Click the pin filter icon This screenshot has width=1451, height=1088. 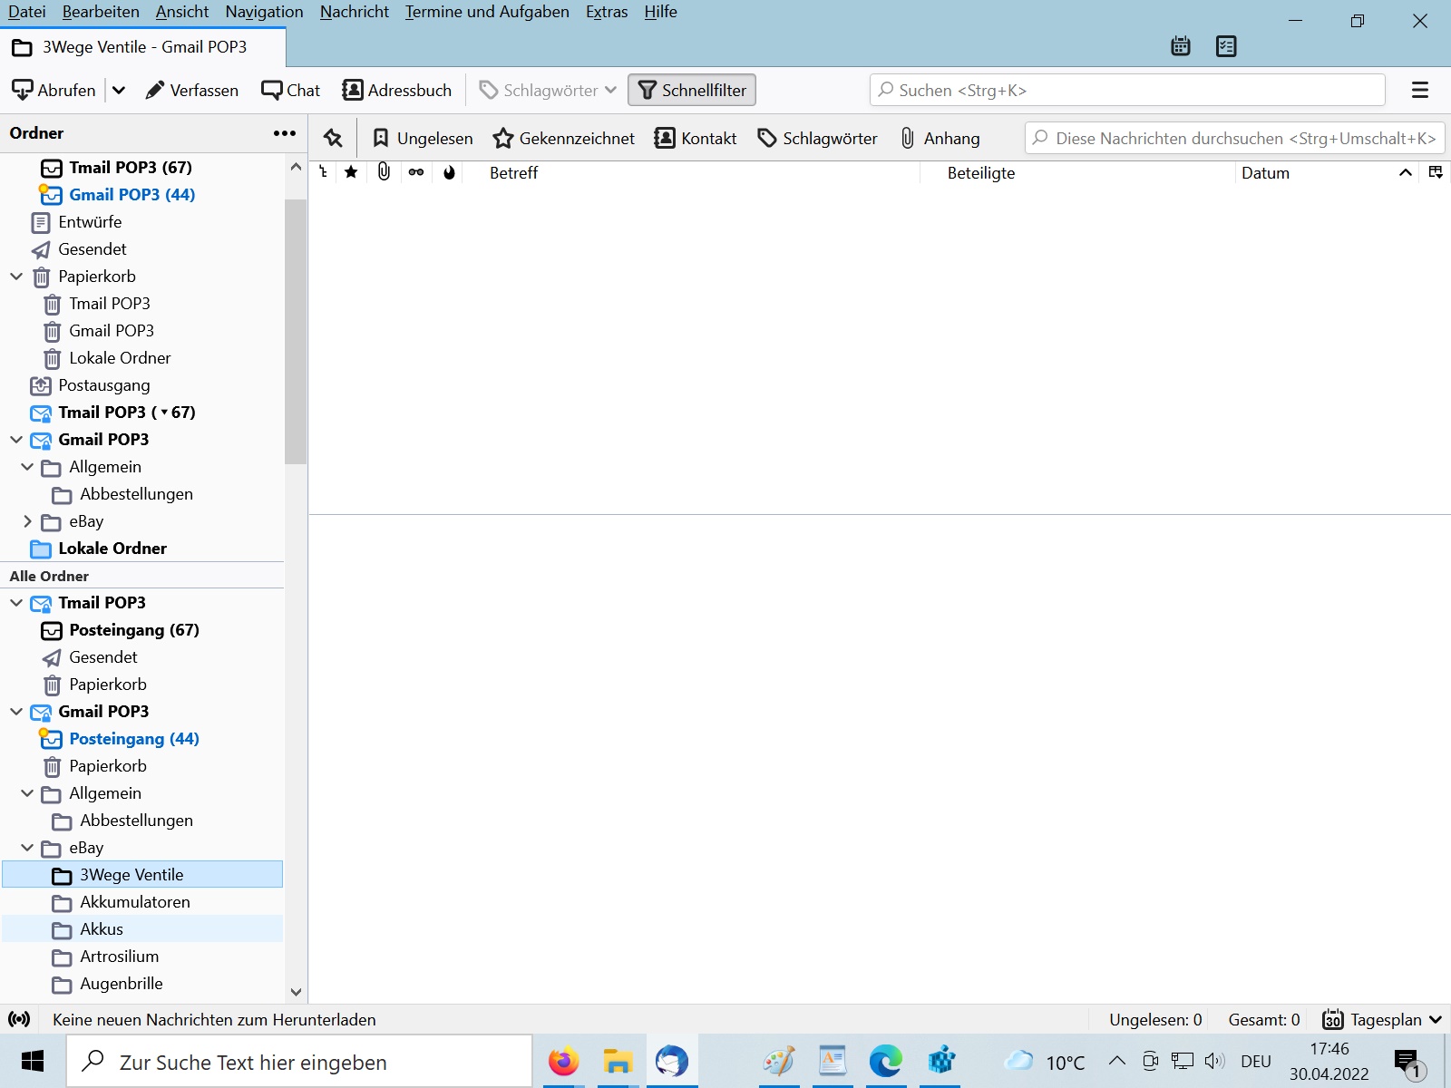coord(333,138)
